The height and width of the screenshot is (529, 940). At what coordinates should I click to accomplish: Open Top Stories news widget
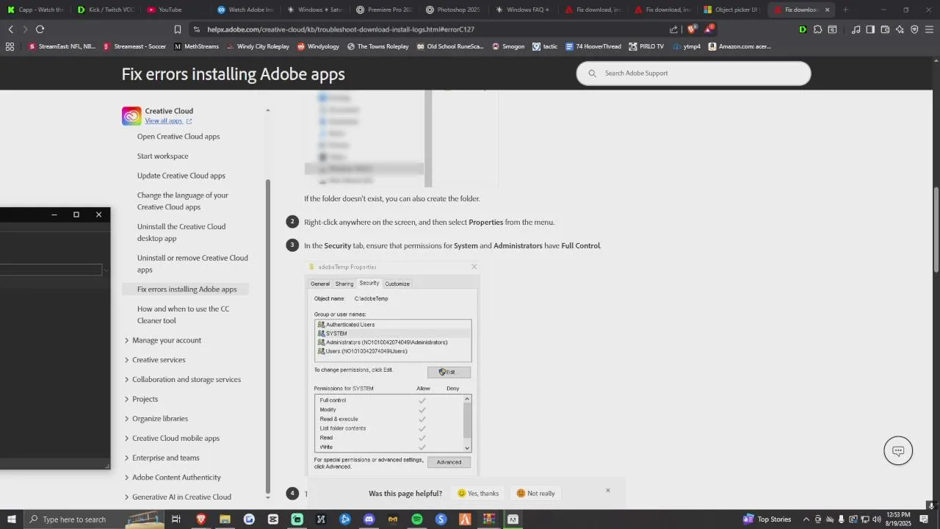(x=767, y=519)
